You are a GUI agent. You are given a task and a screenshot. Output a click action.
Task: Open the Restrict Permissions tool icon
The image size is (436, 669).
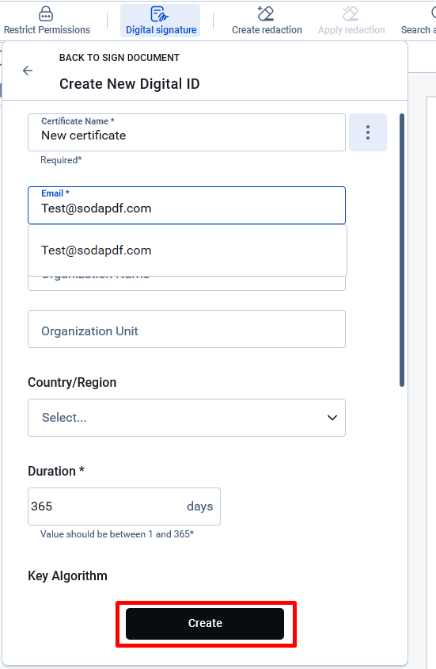coord(46,13)
